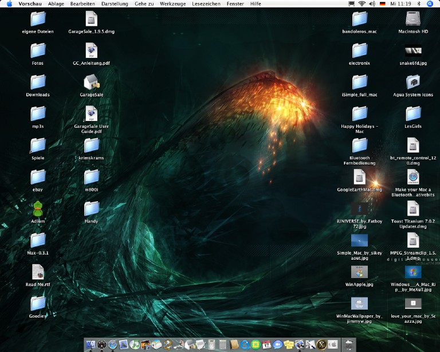Screen dimensions: 440x352
Task: Open the German flag input menu
Action: click(x=382, y=3)
